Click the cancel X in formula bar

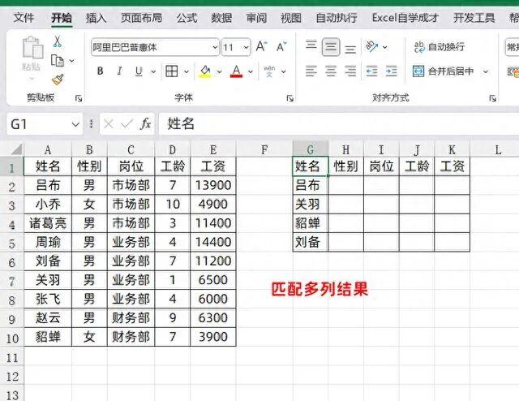point(109,124)
